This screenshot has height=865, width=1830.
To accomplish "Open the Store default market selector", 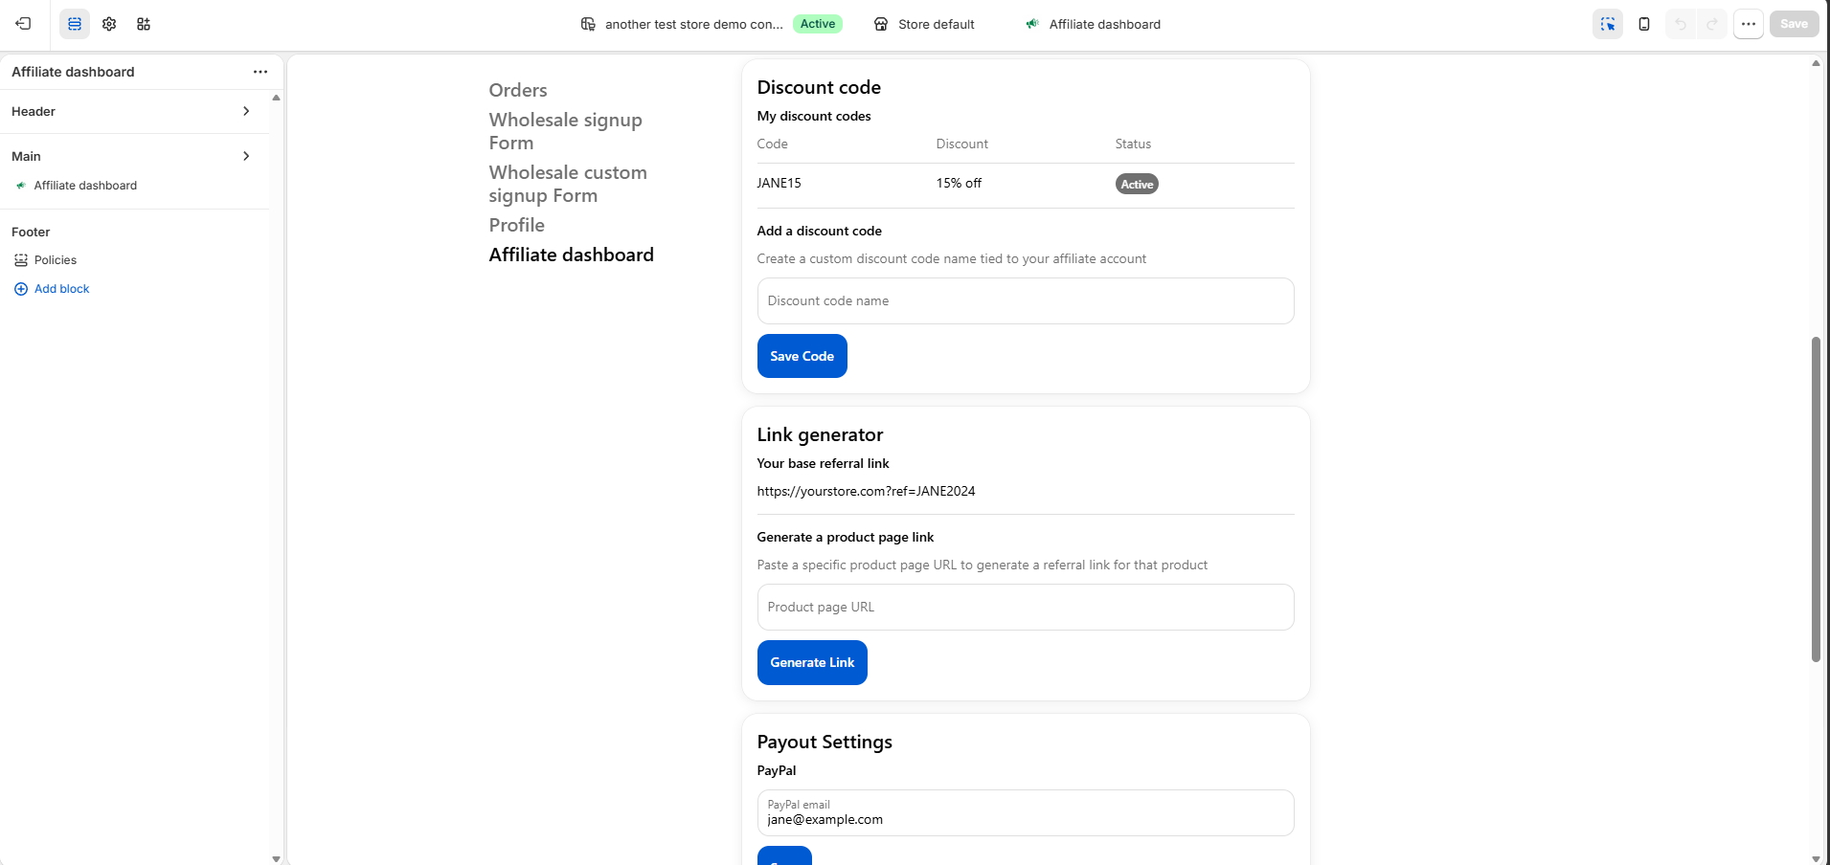I will tap(925, 24).
